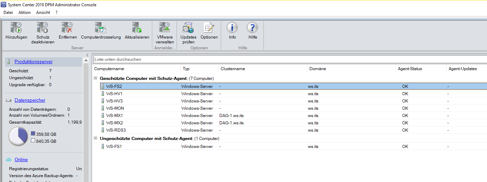Click the server icon beside WS-MX2
This screenshot has height=182, width=487.
coord(103,123)
